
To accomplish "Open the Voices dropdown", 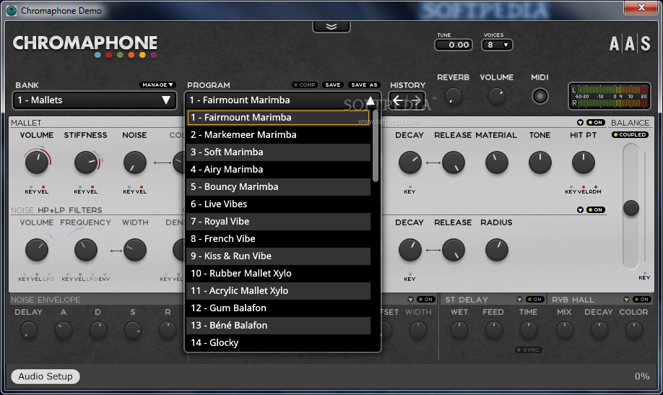I will [497, 45].
